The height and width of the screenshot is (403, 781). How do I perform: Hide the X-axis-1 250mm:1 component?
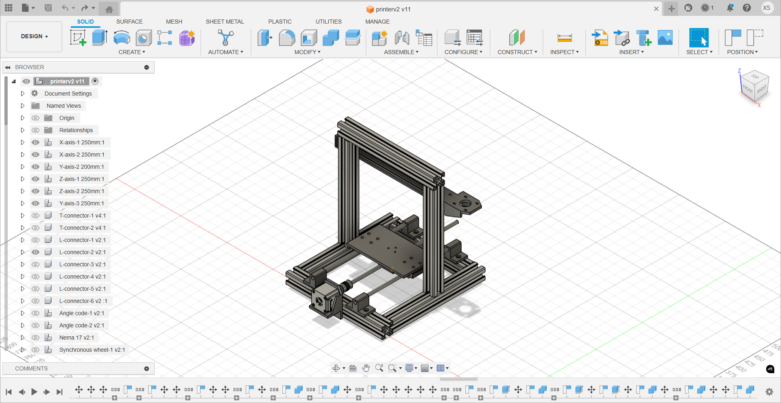36,142
